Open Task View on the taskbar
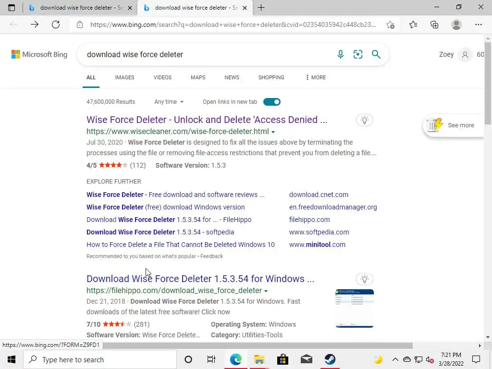 211,359
